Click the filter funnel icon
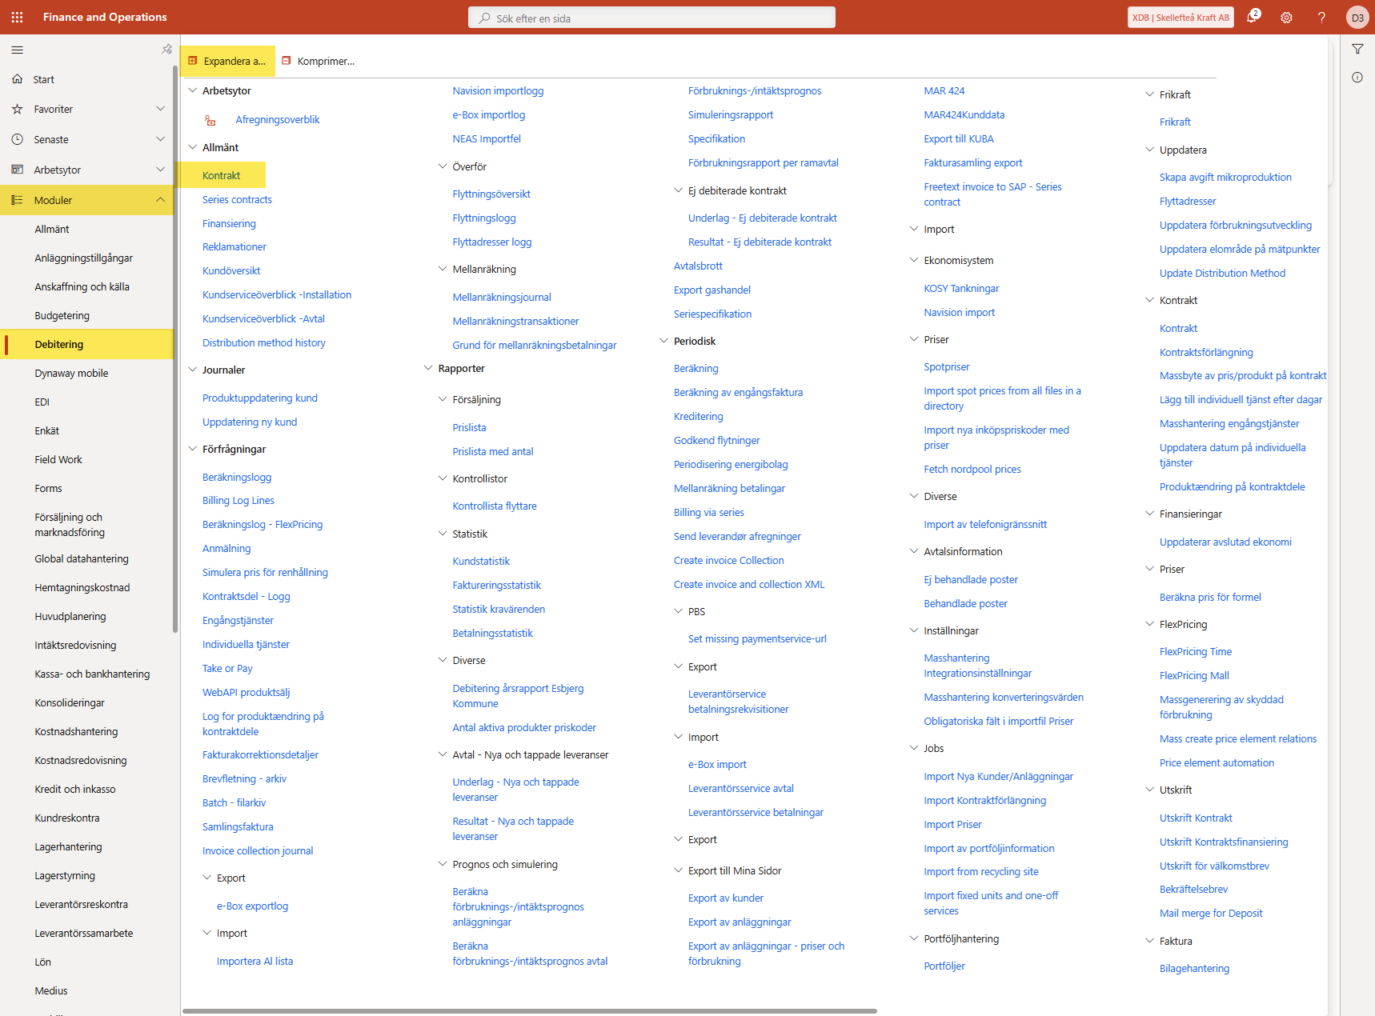Screen dimensions: 1375x1016 (1357, 49)
